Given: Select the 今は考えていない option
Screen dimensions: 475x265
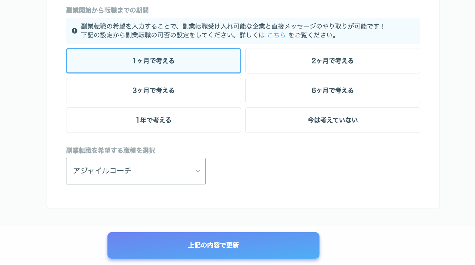Looking at the screenshot, I should 333,120.
